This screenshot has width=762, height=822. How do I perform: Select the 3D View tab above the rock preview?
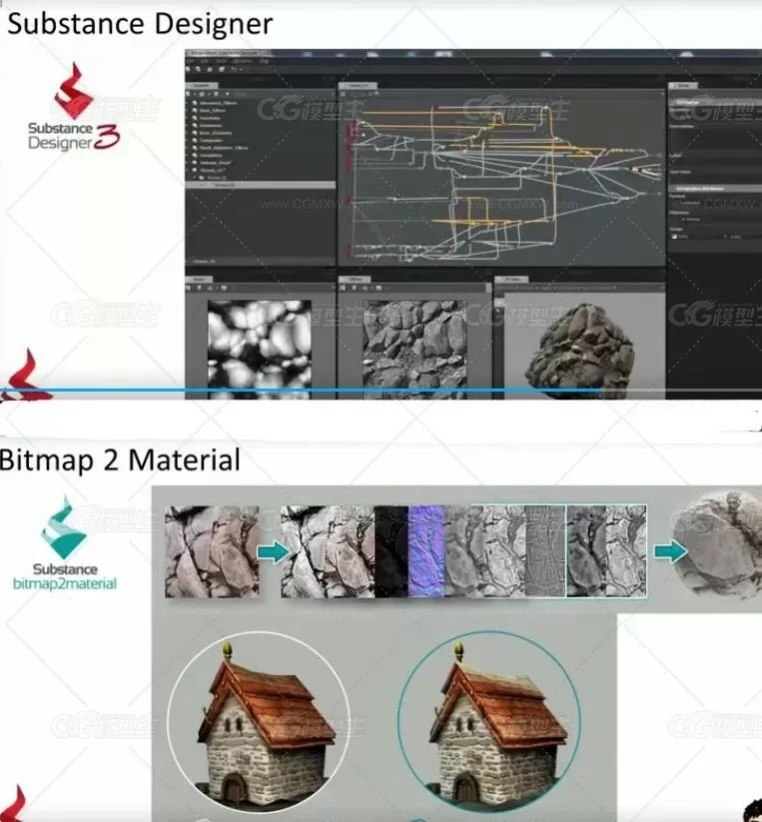[x=512, y=280]
